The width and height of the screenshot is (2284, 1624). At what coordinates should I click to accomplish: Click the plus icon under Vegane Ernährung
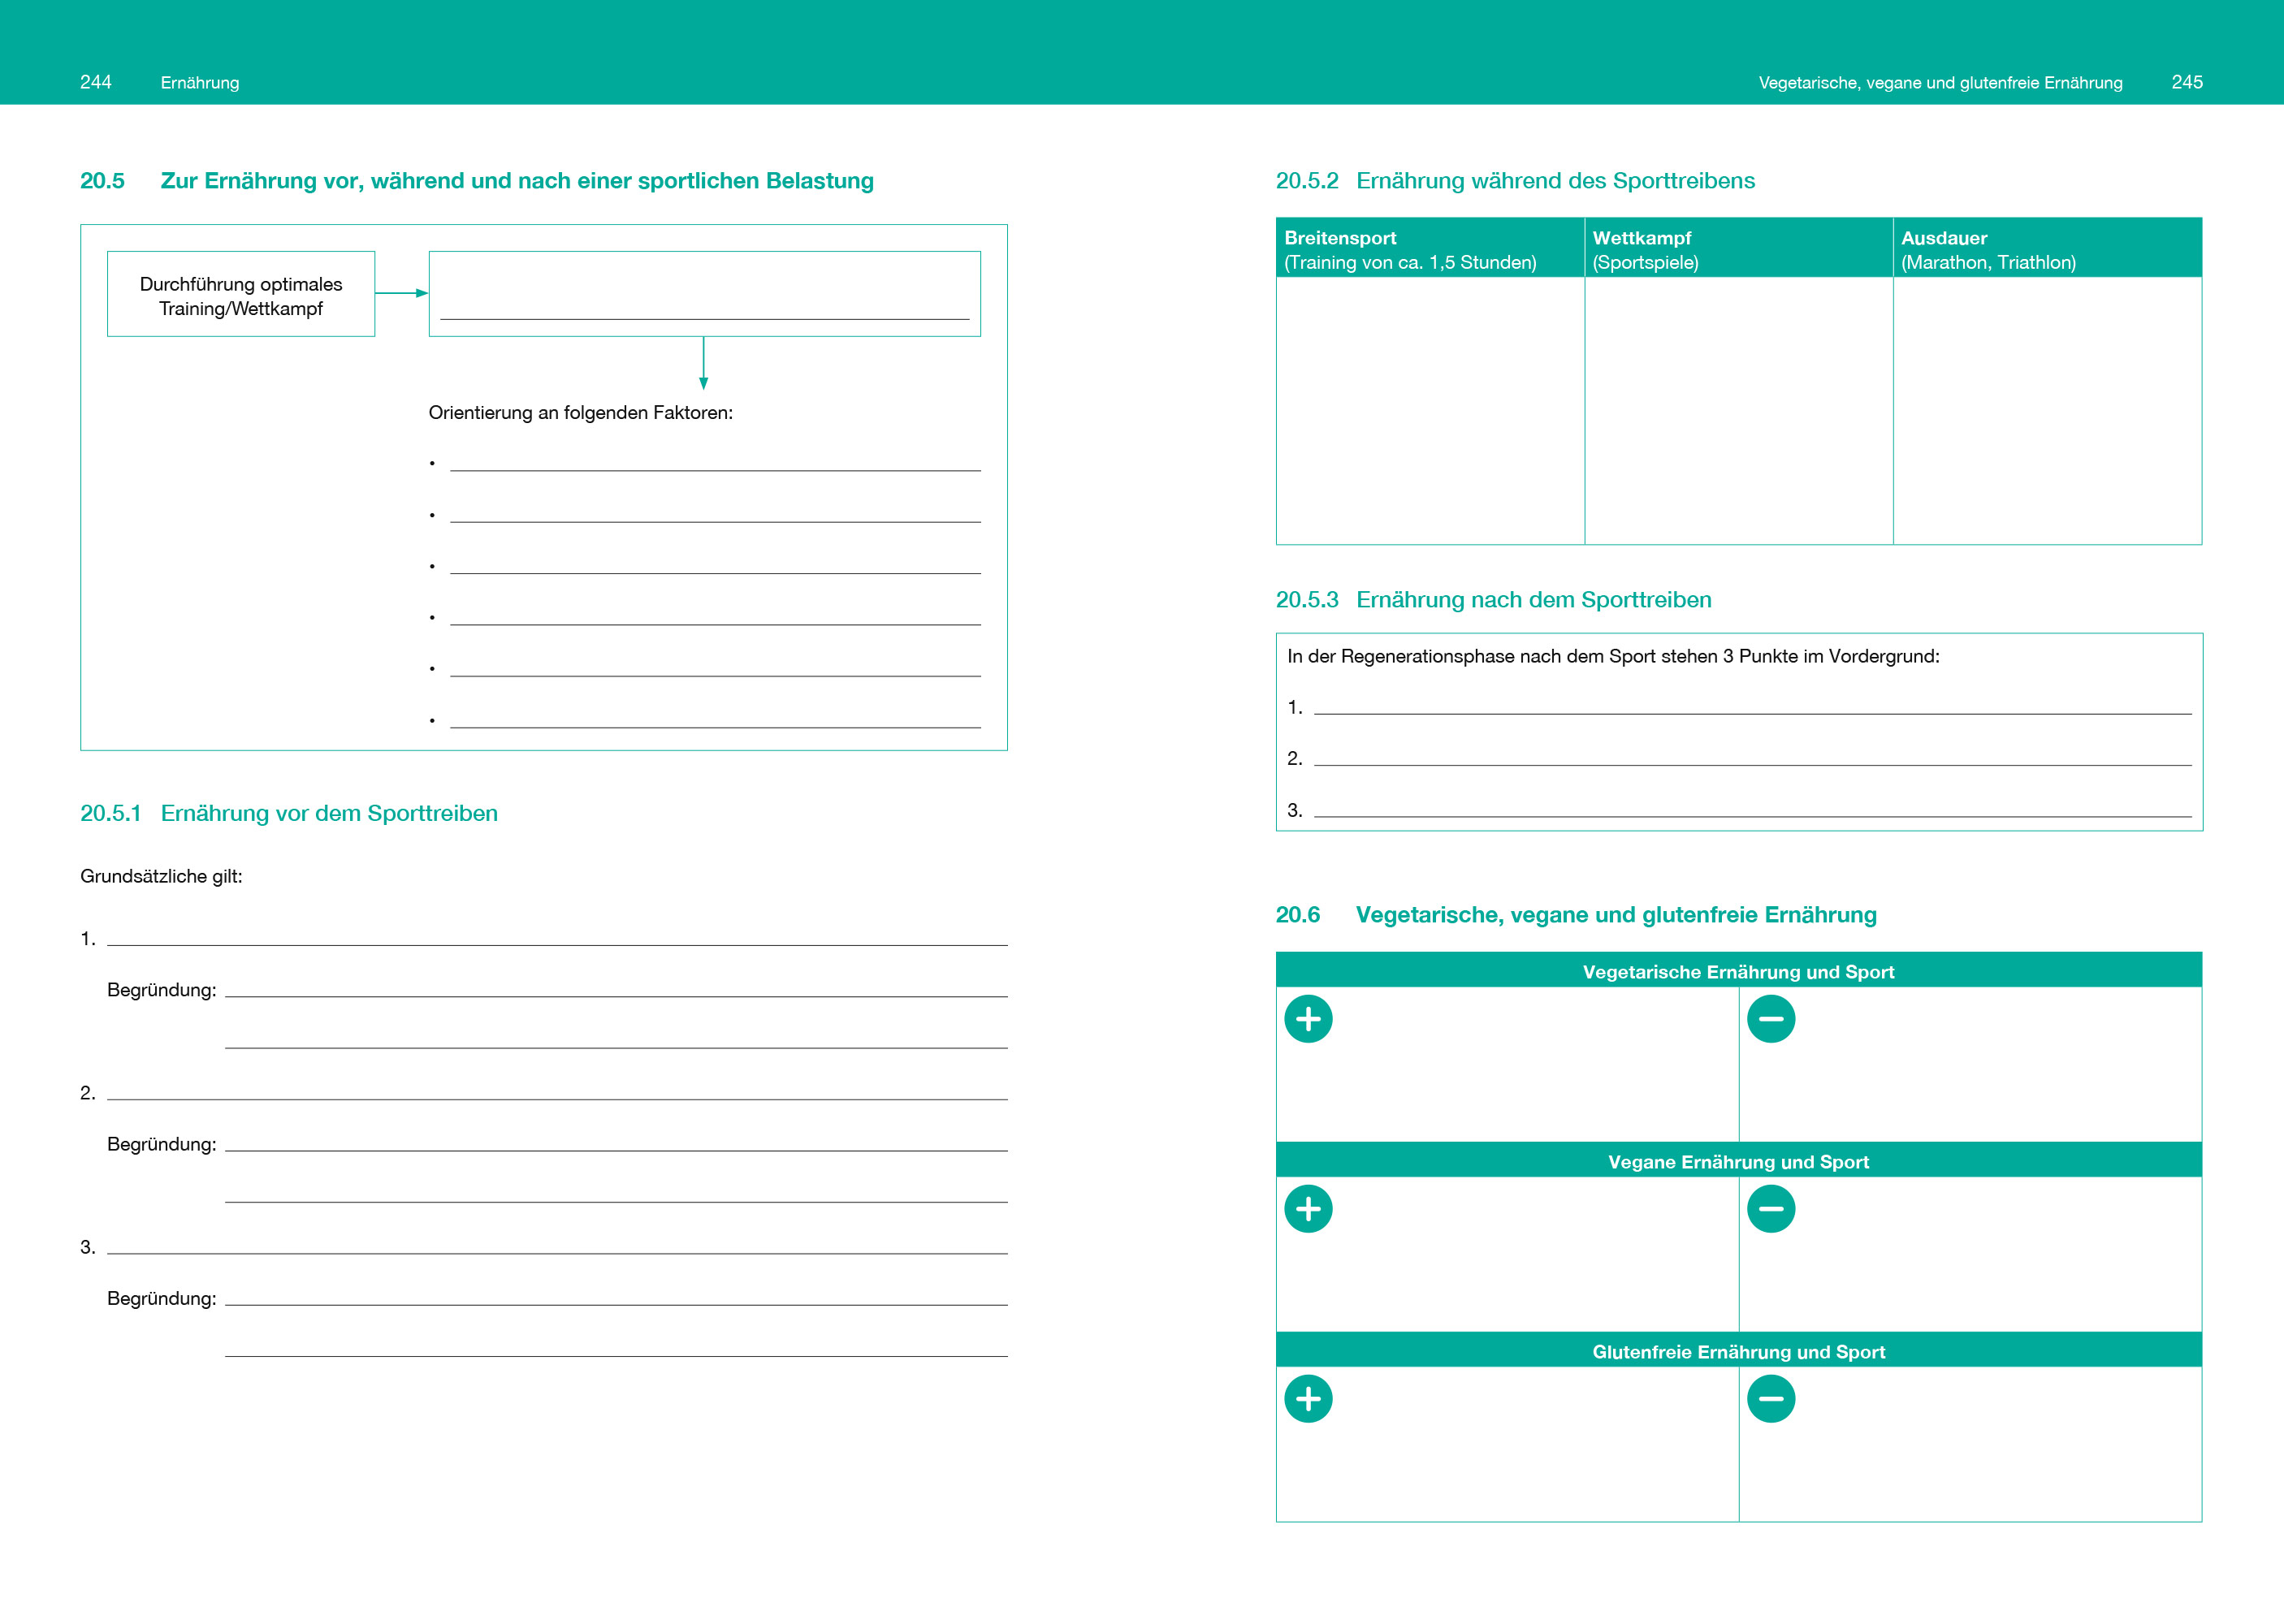(1308, 1209)
